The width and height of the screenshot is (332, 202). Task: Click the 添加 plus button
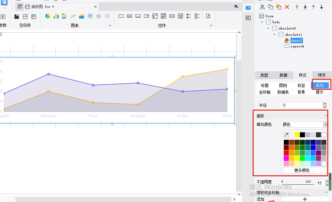(x=305, y=199)
